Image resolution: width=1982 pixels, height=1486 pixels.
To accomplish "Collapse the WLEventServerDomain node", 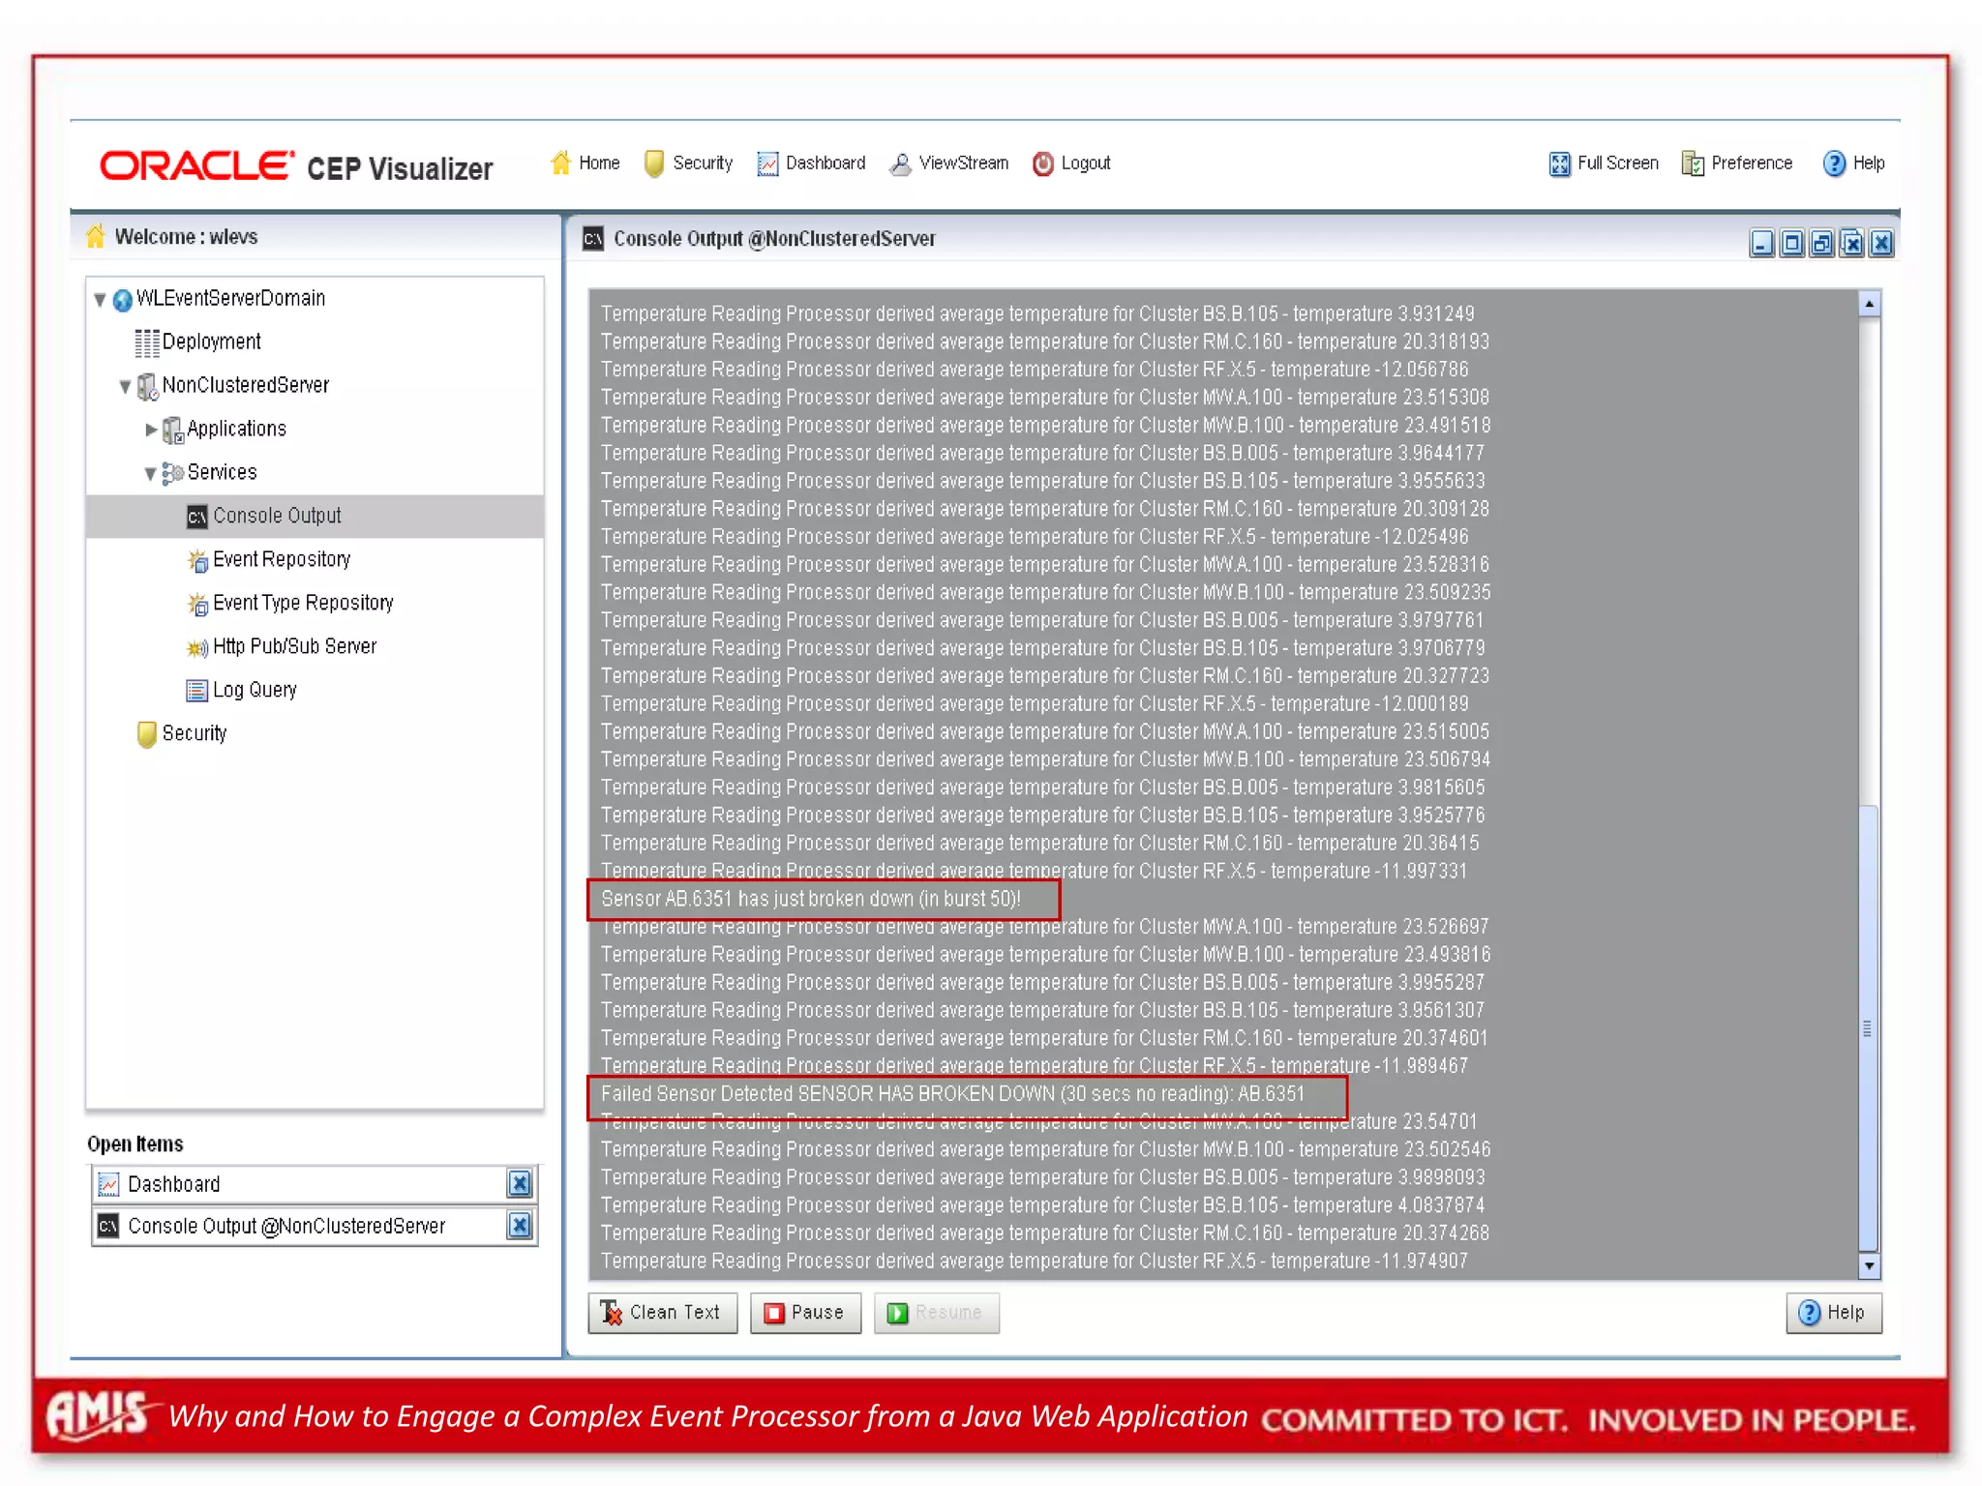I will pos(100,300).
